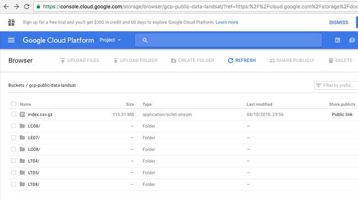Click the Refresh toolbar button
This screenshot has width=358, height=199.
pyautogui.click(x=242, y=60)
